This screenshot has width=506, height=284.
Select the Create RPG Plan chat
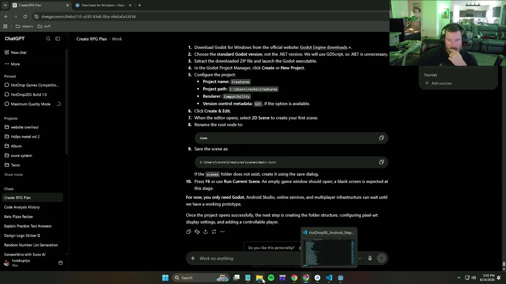[32, 198]
